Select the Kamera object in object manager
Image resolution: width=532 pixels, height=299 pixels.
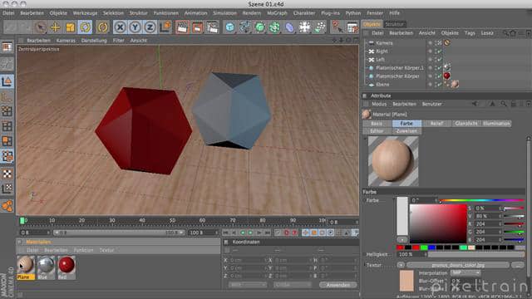(384, 43)
